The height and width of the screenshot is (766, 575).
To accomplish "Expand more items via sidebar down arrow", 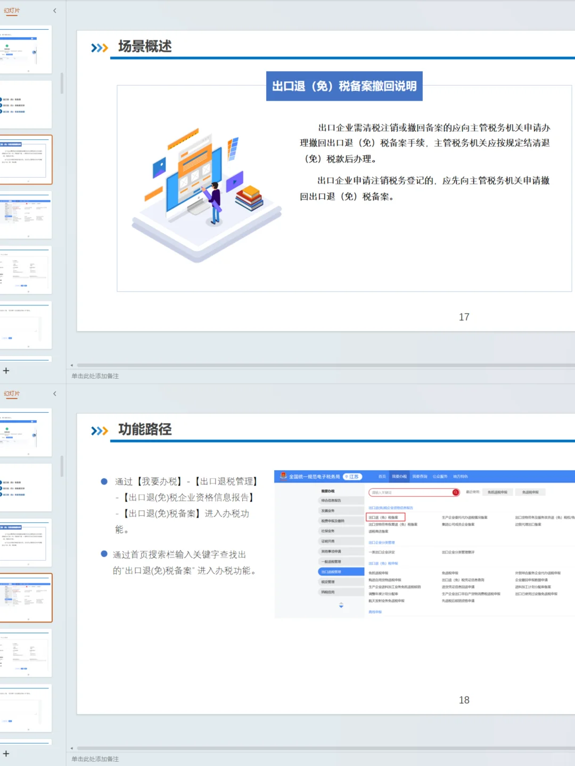I will tap(341, 606).
